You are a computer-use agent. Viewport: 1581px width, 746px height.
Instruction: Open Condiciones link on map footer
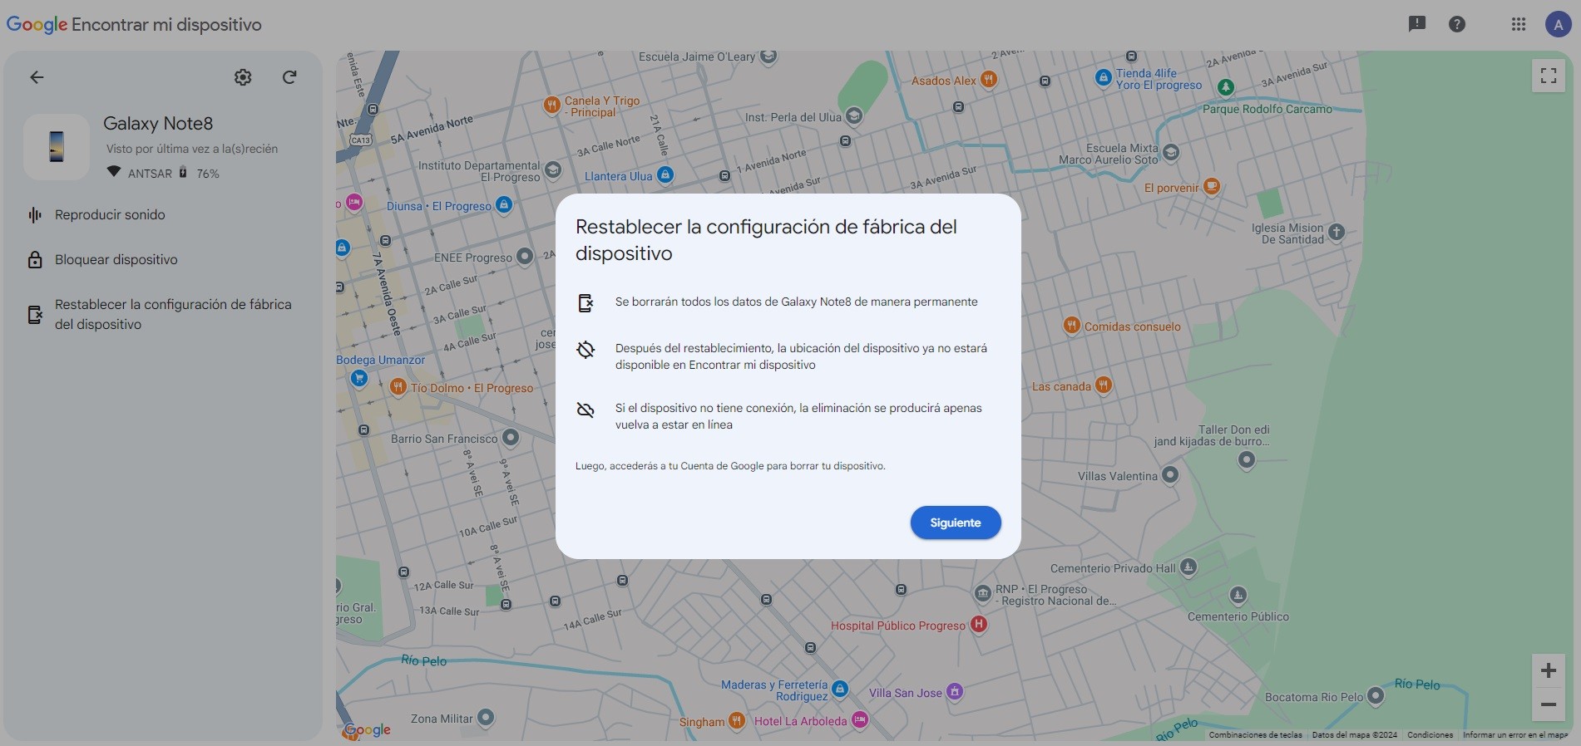click(1430, 735)
